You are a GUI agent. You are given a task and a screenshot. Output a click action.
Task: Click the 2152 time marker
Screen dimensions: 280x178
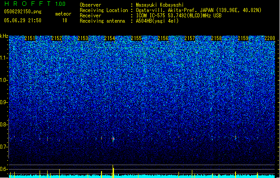click(x=57, y=38)
